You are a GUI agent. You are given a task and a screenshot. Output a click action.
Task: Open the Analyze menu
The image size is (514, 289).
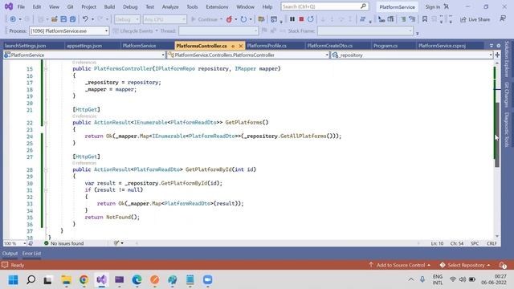[170, 6]
